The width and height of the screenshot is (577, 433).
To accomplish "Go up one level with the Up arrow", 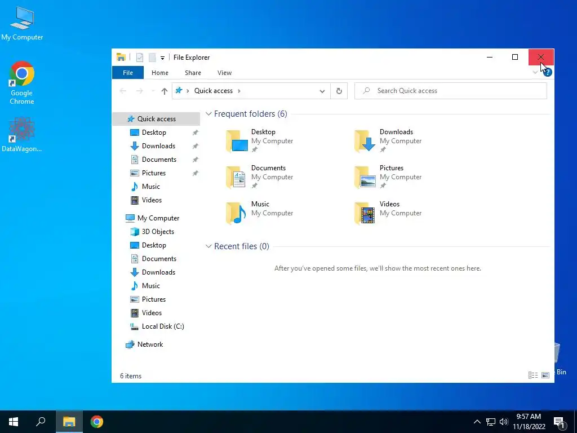I will [x=165, y=91].
